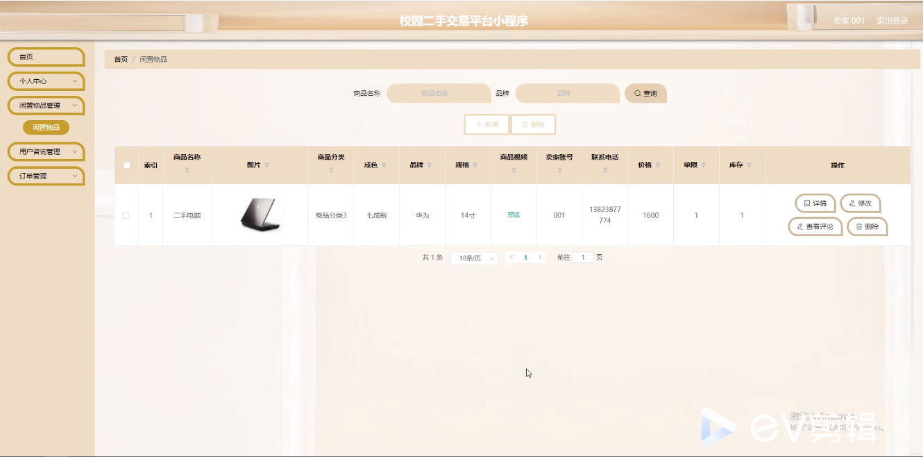Viewport: 923px width, 457px height.
Task: Open the 10条/页 page size dropdown
Action: (473, 257)
